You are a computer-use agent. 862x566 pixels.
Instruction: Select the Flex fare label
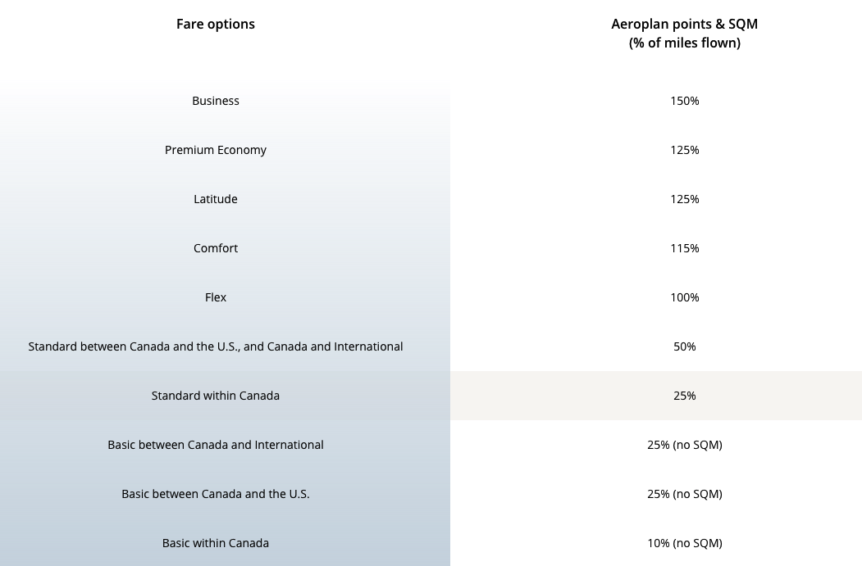click(x=216, y=297)
